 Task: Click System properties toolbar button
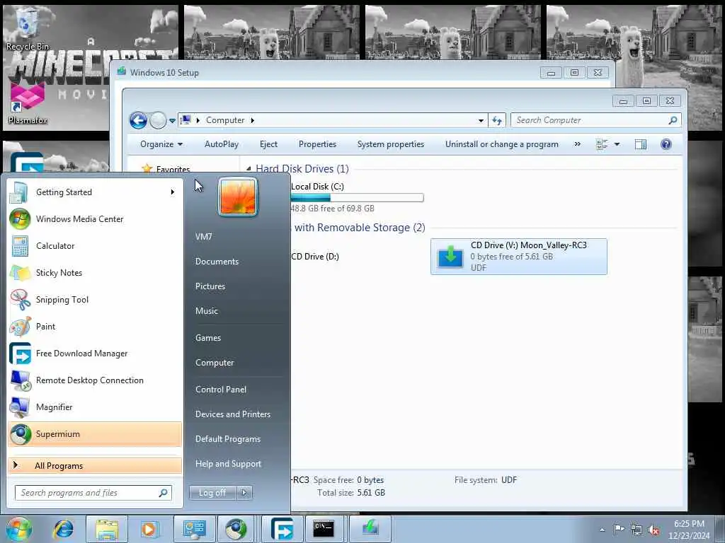391,144
